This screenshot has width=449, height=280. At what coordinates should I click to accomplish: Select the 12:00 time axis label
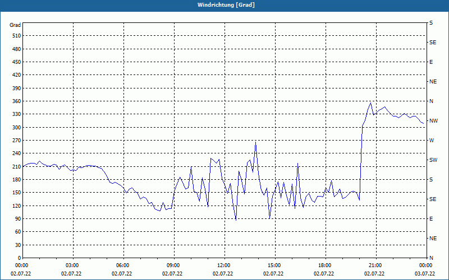pos(223,265)
